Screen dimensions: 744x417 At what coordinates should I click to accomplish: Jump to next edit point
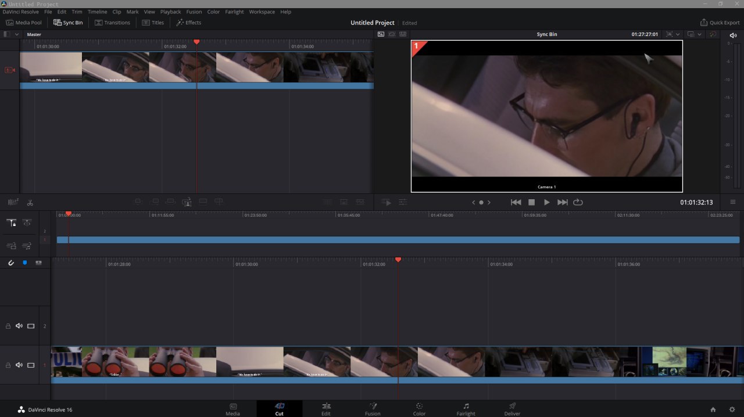[x=562, y=202]
